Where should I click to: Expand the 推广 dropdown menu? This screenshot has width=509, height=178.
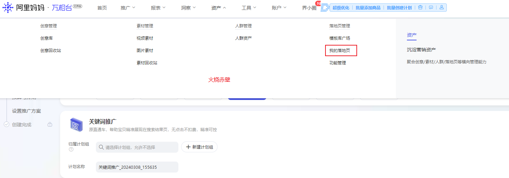click(x=128, y=8)
